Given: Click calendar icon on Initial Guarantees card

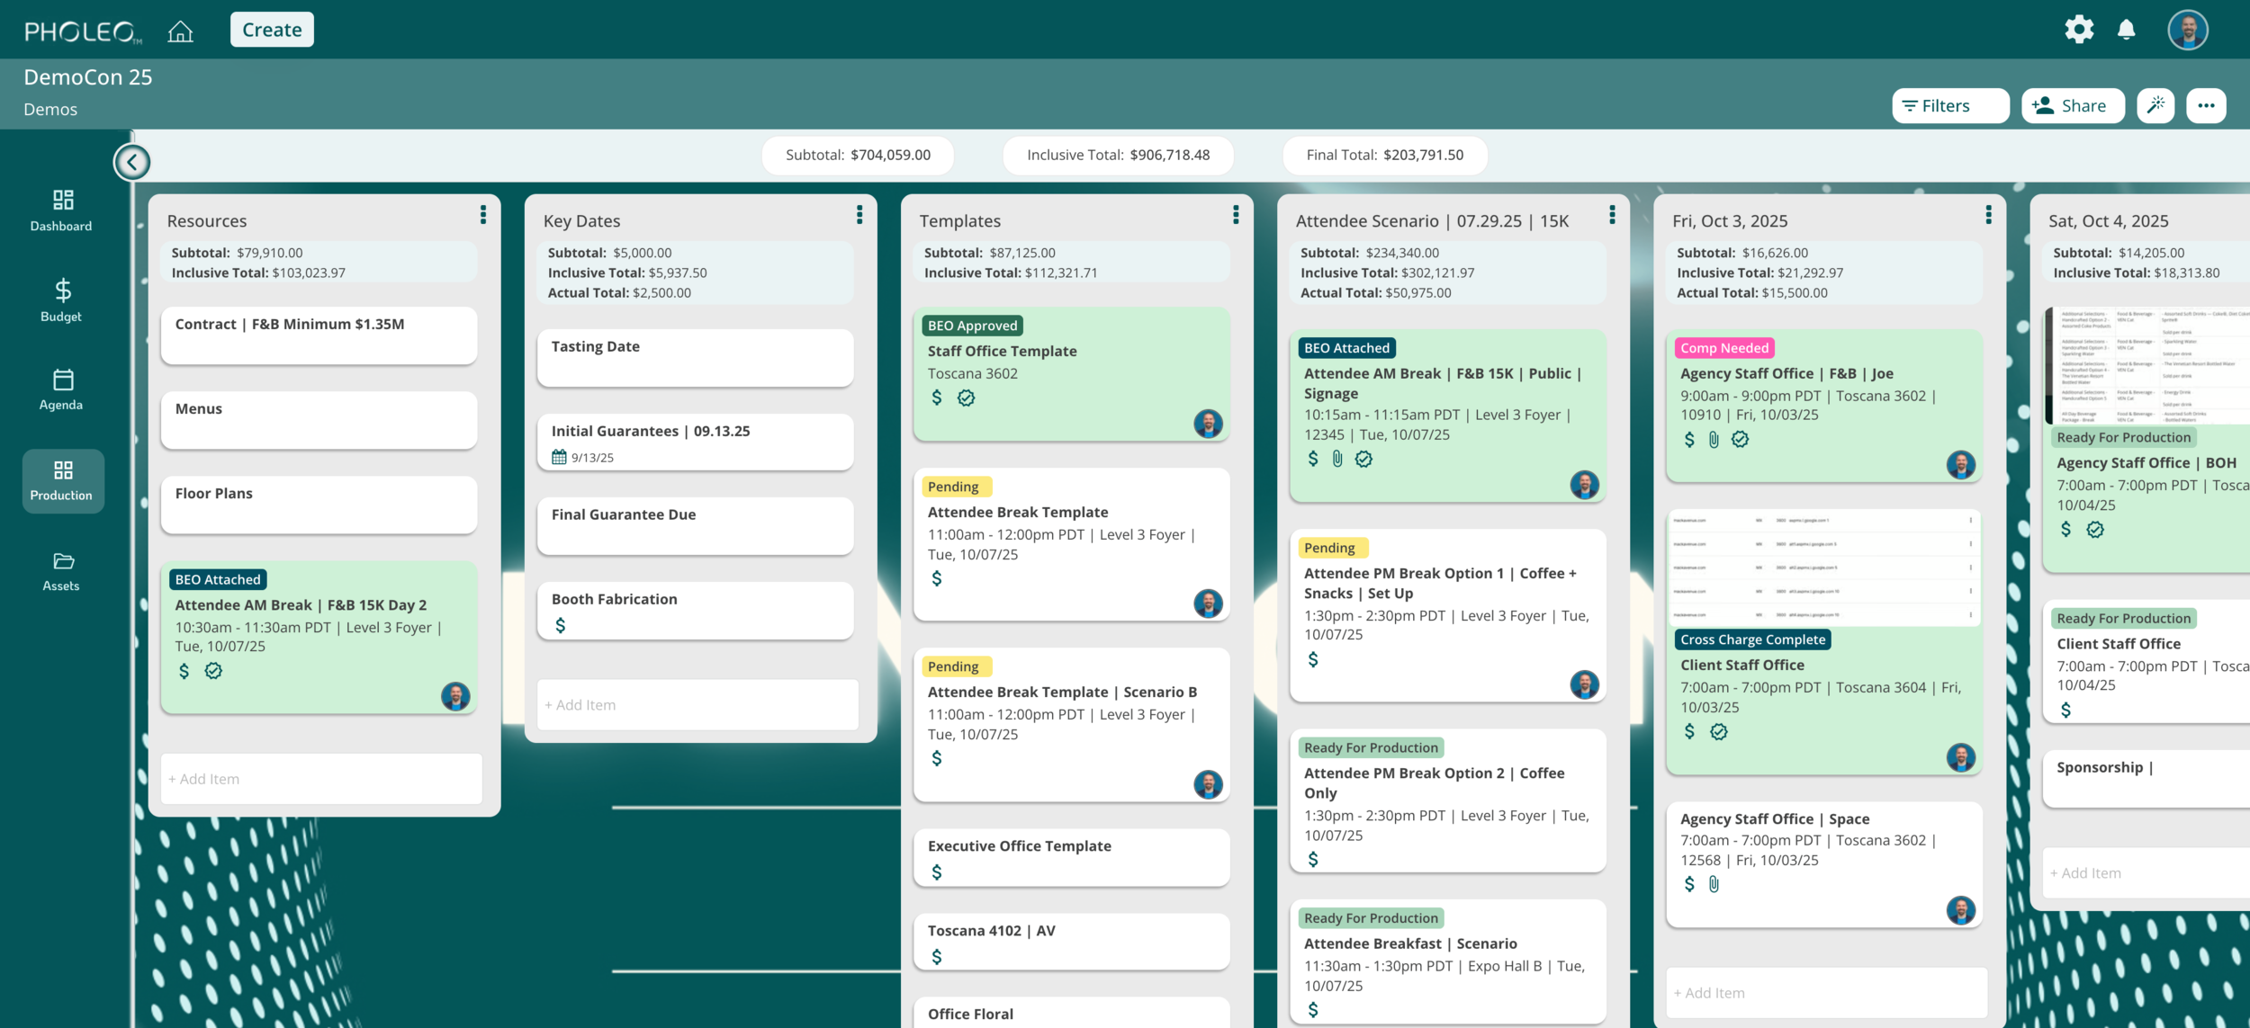Looking at the screenshot, I should [559, 457].
